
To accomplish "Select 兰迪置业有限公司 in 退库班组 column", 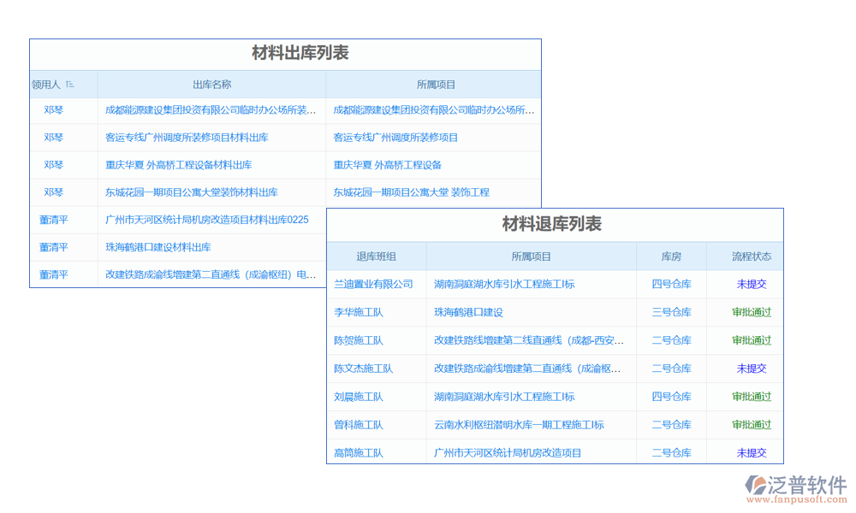I will pos(373,284).
